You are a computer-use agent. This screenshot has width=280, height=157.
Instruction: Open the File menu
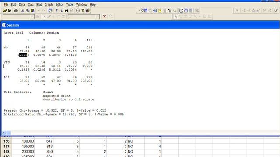[6, 5]
